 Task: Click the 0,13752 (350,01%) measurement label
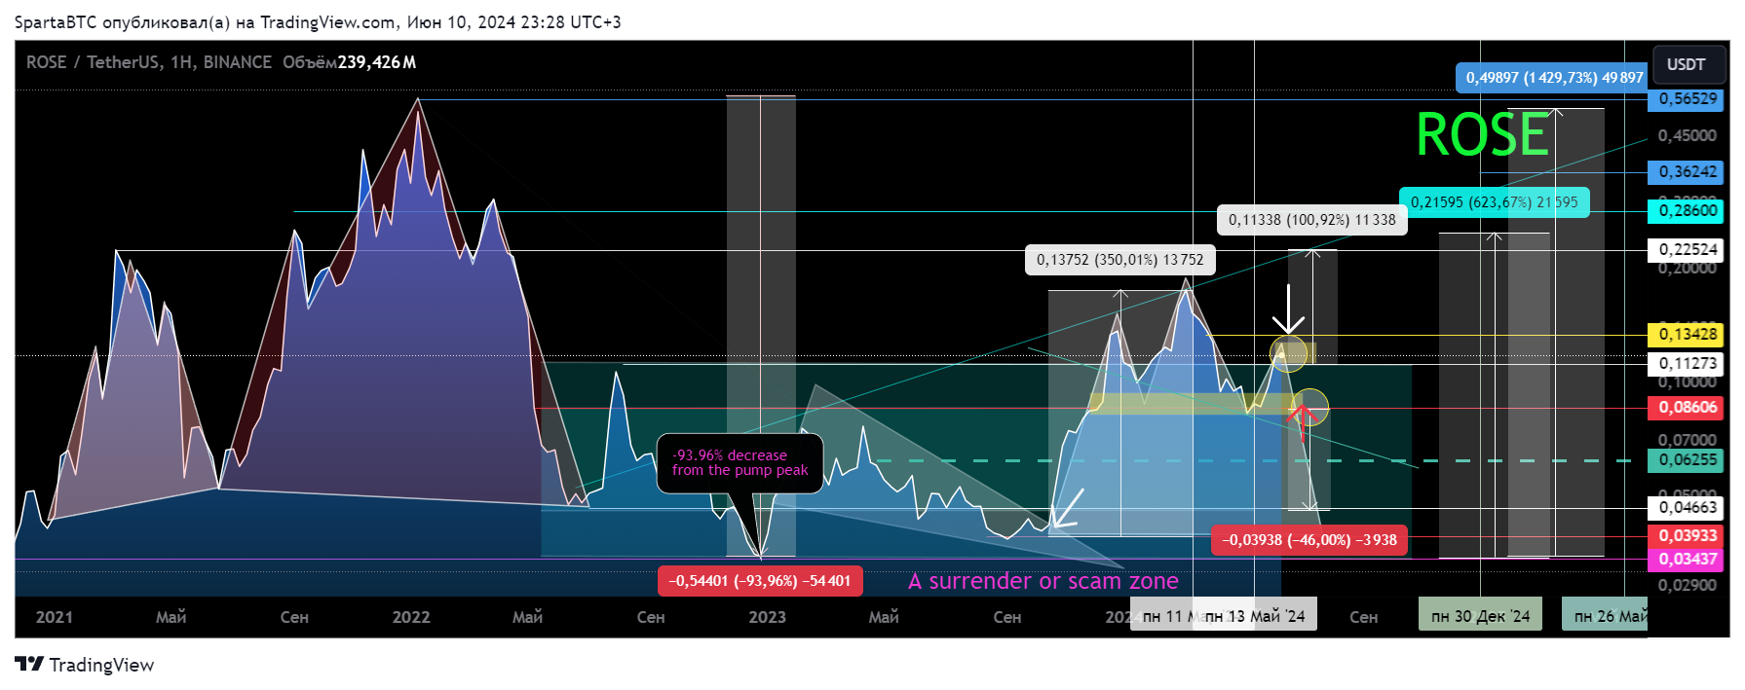click(x=1119, y=260)
